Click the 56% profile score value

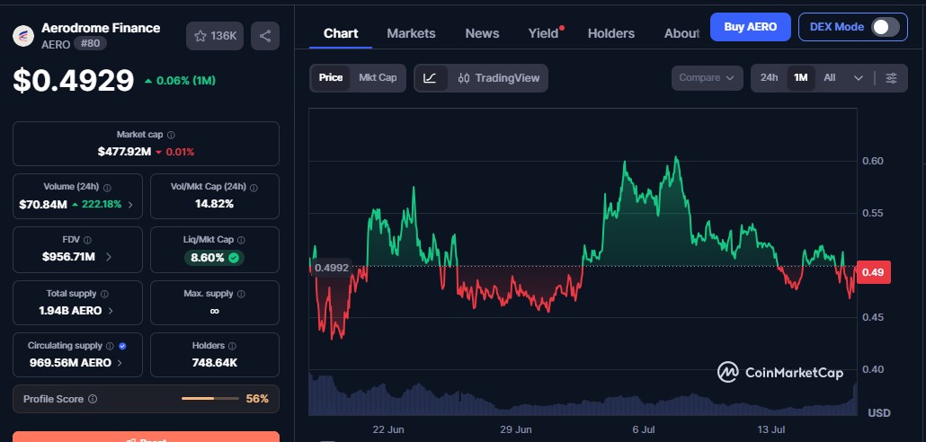tap(257, 399)
